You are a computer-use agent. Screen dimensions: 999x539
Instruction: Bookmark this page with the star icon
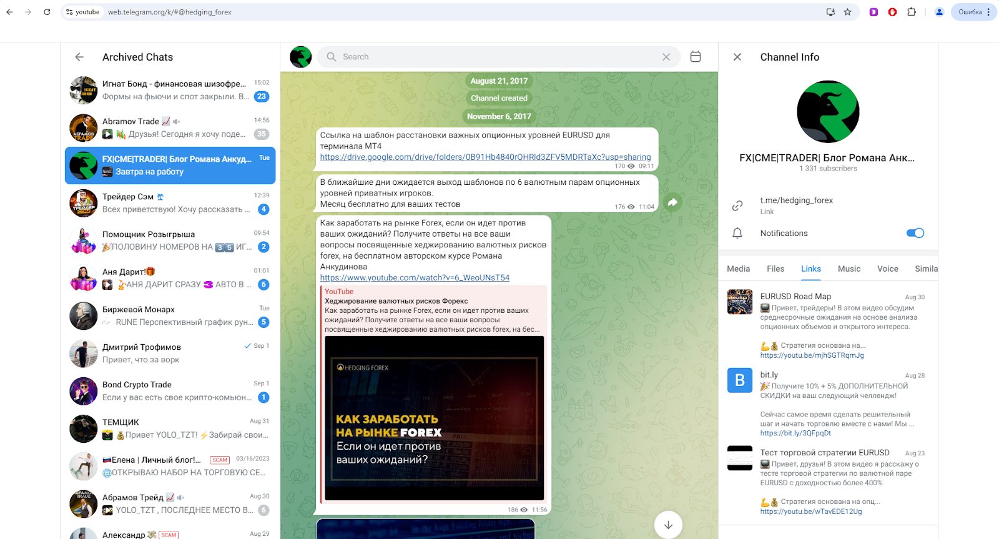point(847,12)
